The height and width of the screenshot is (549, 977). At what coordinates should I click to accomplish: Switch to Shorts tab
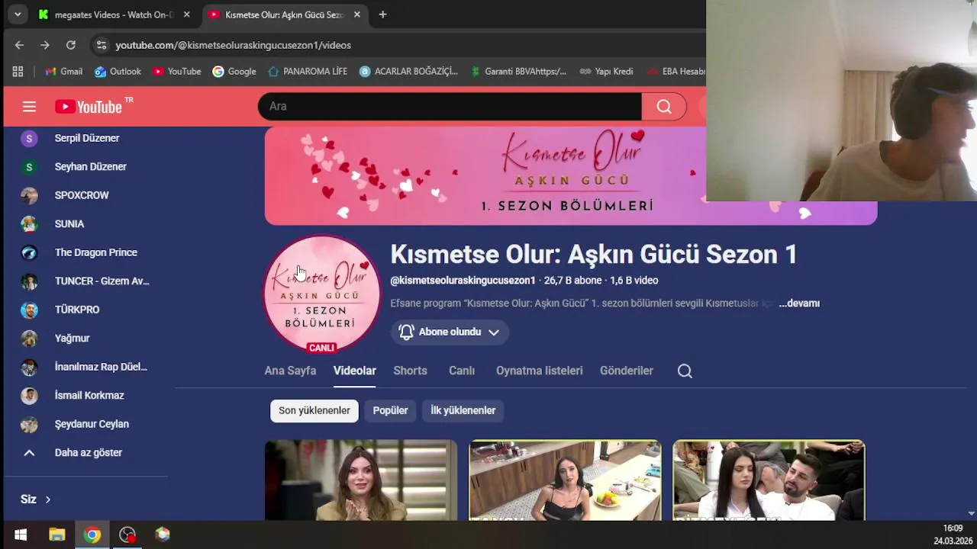(410, 371)
